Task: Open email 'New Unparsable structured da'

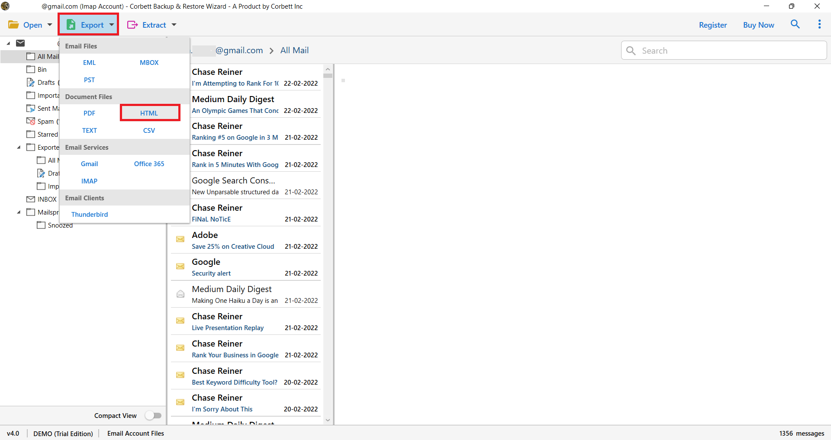Action: coord(245,186)
